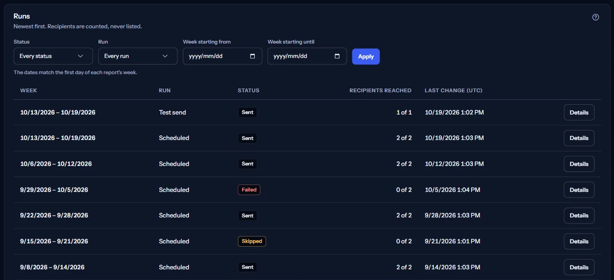The height and width of the screenshot is (280, 614).
Task: Click the LAST CHANGE (UTC) column header
Action: pyautogui.click(x=453, y=90)
